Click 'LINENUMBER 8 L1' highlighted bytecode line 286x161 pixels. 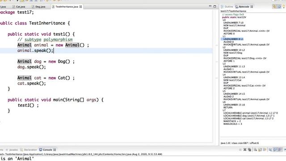233,39
